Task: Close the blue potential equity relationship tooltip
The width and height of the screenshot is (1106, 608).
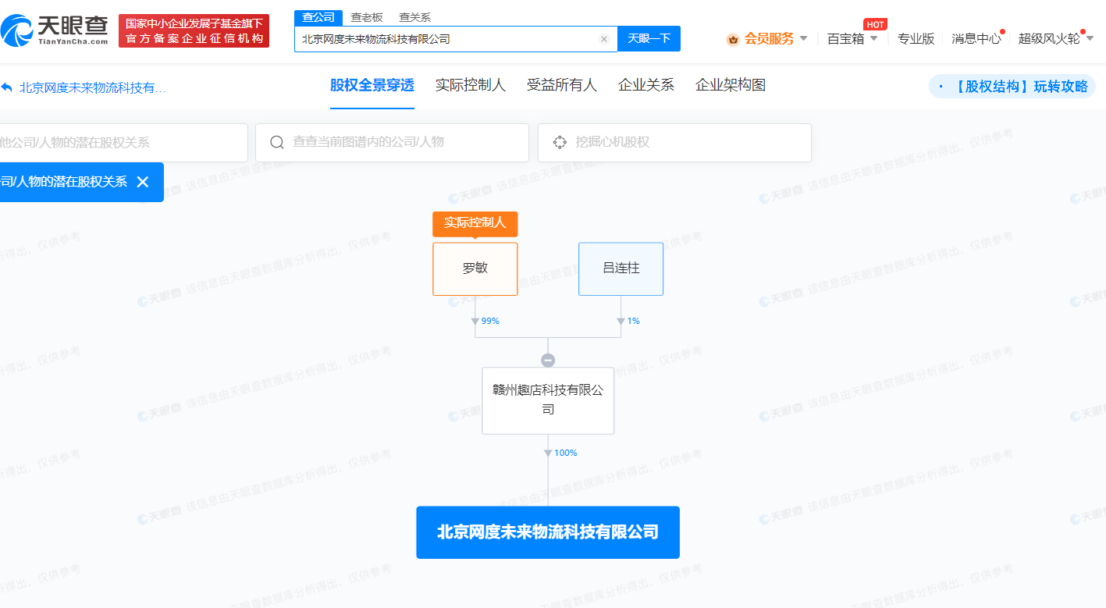Action: (x=143, y=182)
